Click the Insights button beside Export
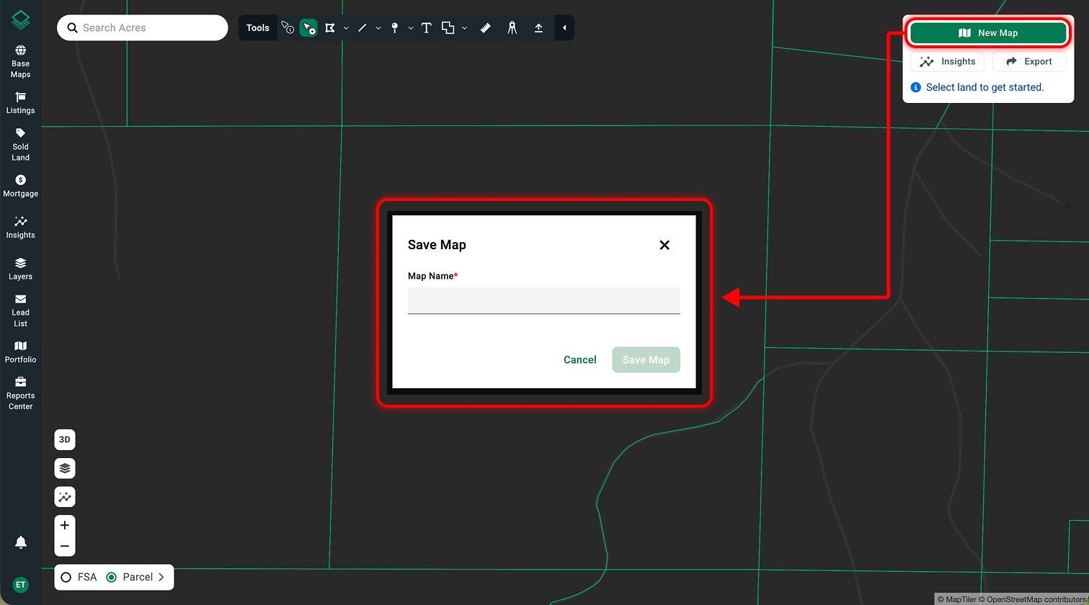Viewport: 1089px width, 605px height. point(947,62)
